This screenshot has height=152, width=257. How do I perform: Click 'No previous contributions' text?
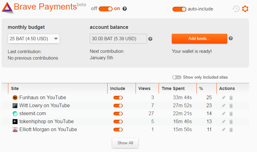(33, 58)
